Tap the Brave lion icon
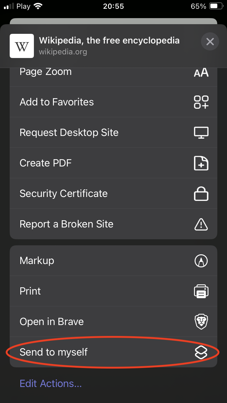This screenshot has height=403, width=227. click(201, 322)
